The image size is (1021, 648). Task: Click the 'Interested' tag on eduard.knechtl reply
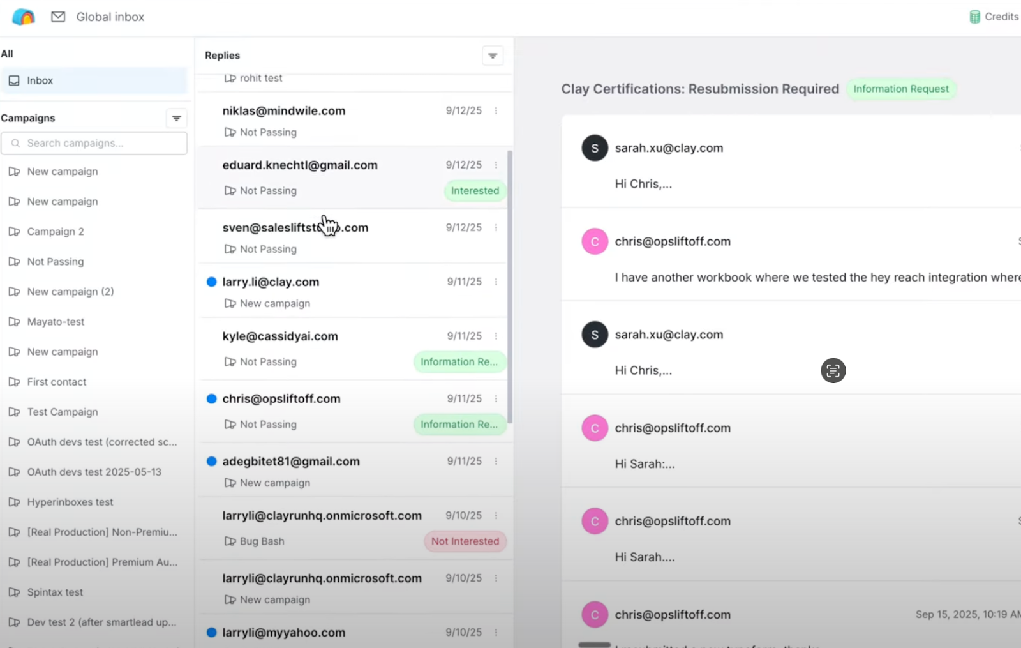coord(475,190)
